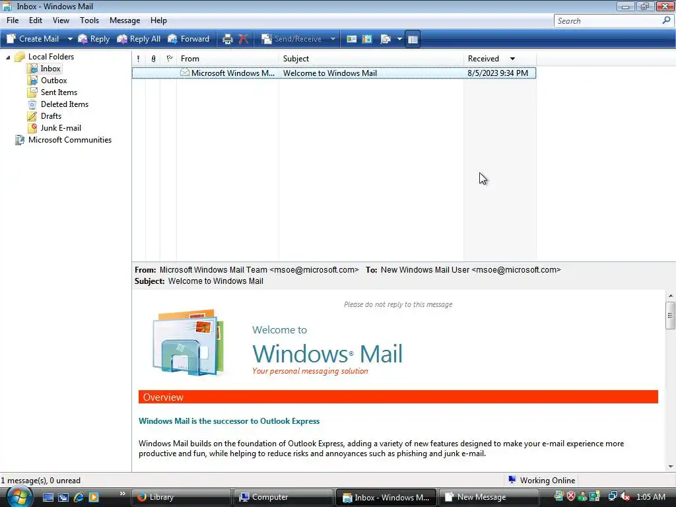This screenshot has height=507, width=676.
Task: Open the Tools menu
Action: tap(89, 20)
